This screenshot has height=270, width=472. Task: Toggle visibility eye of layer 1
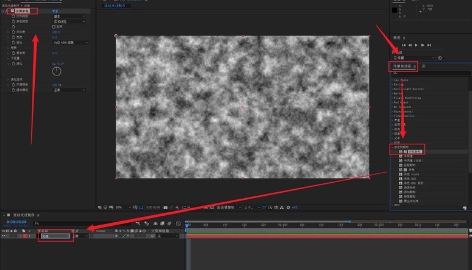tap(4, 236)
